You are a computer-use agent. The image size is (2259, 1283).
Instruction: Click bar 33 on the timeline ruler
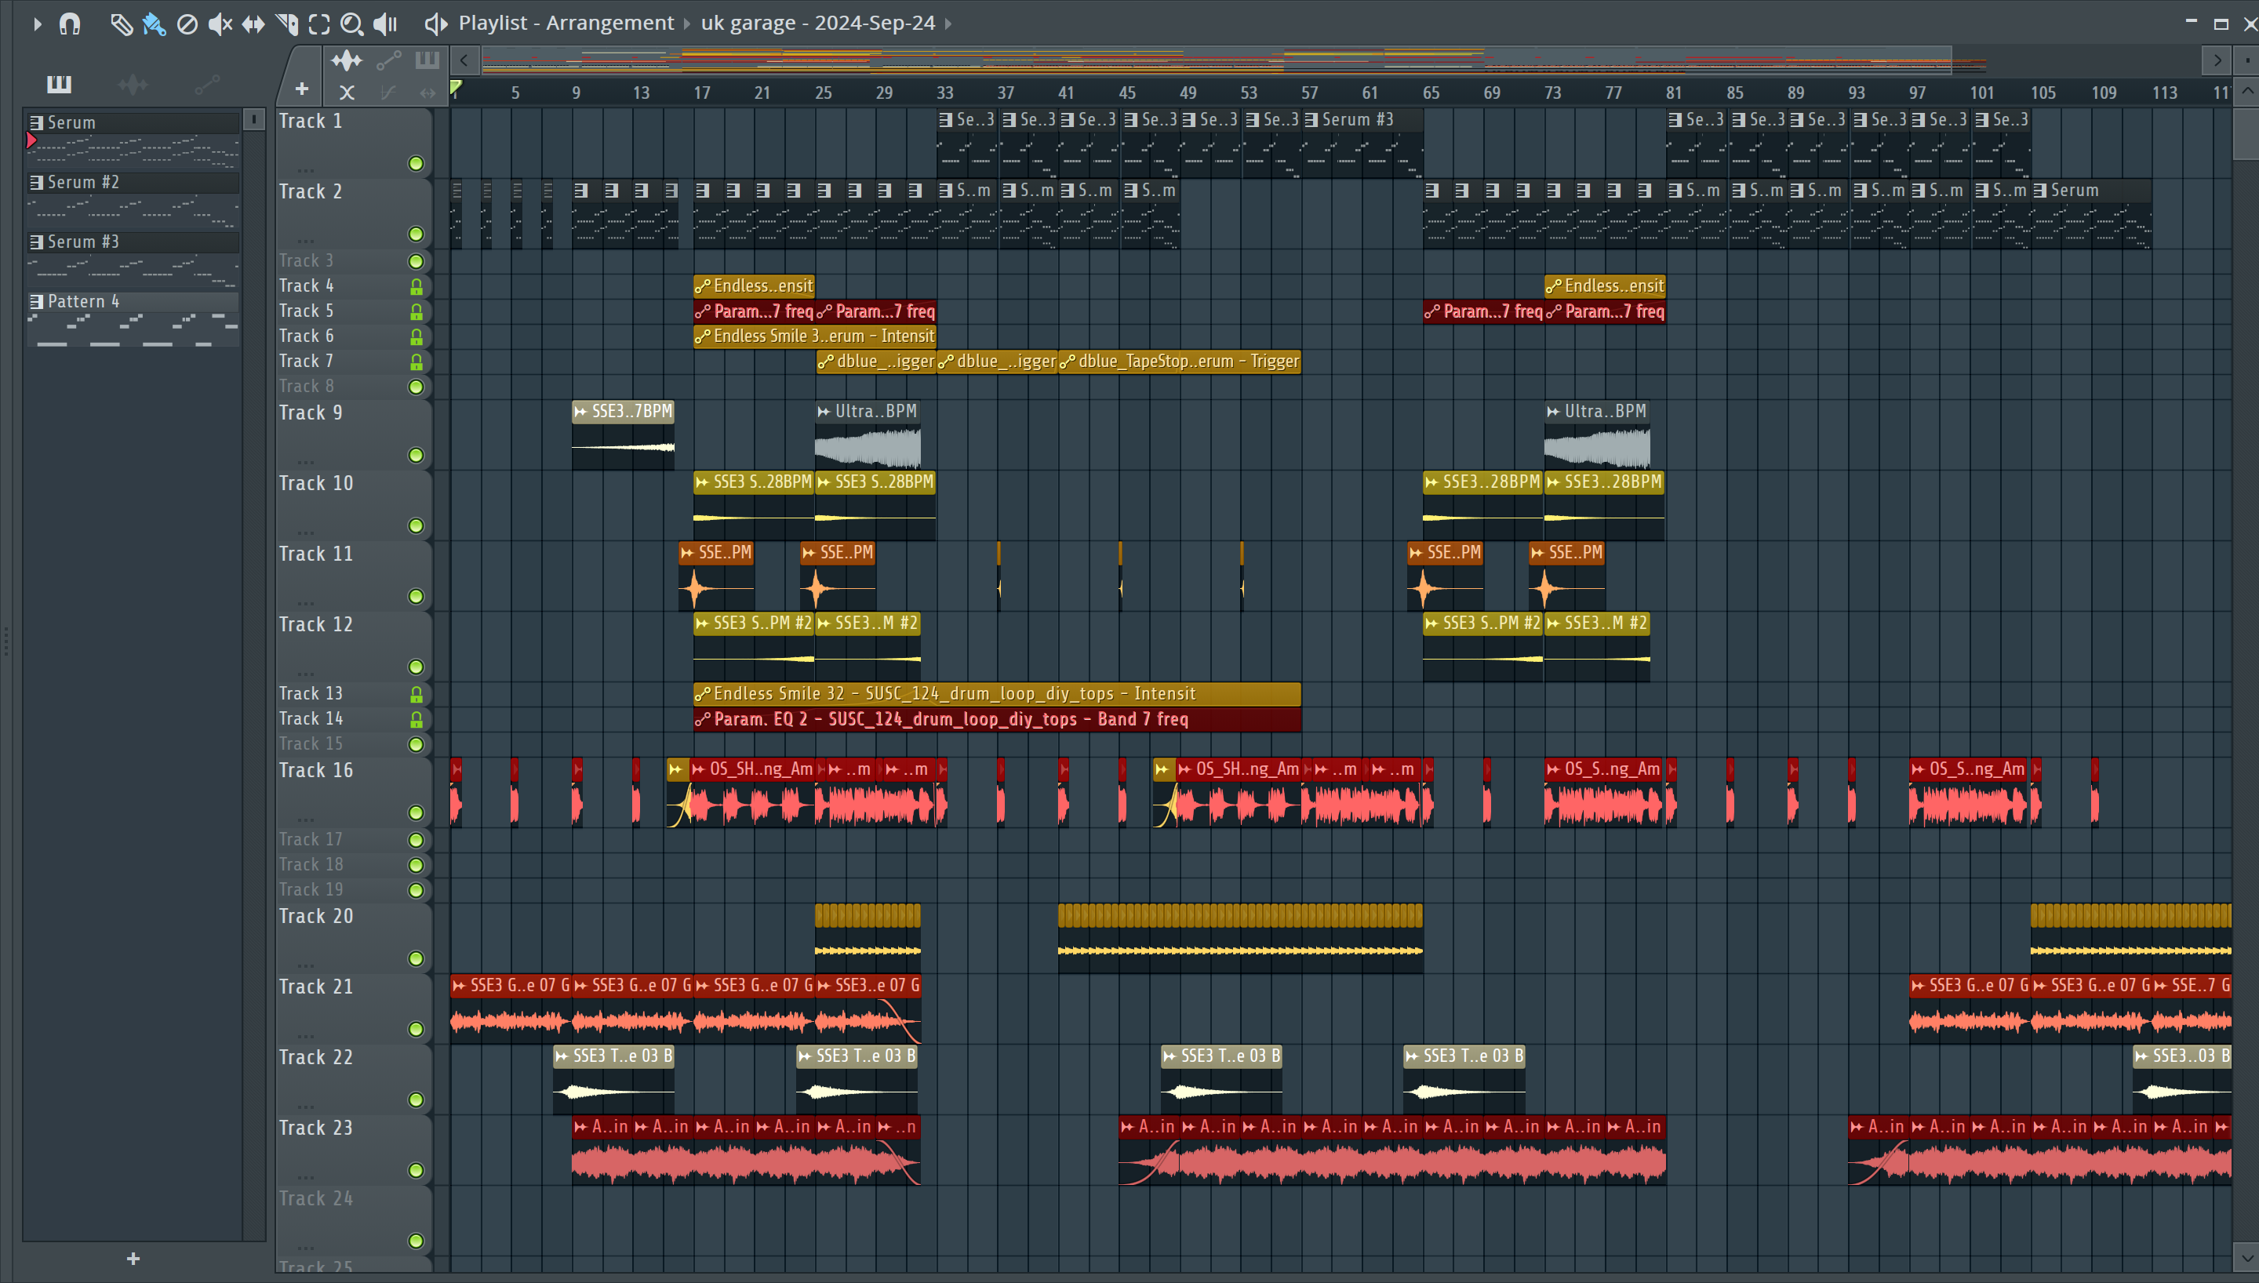(x=944, y=93)
